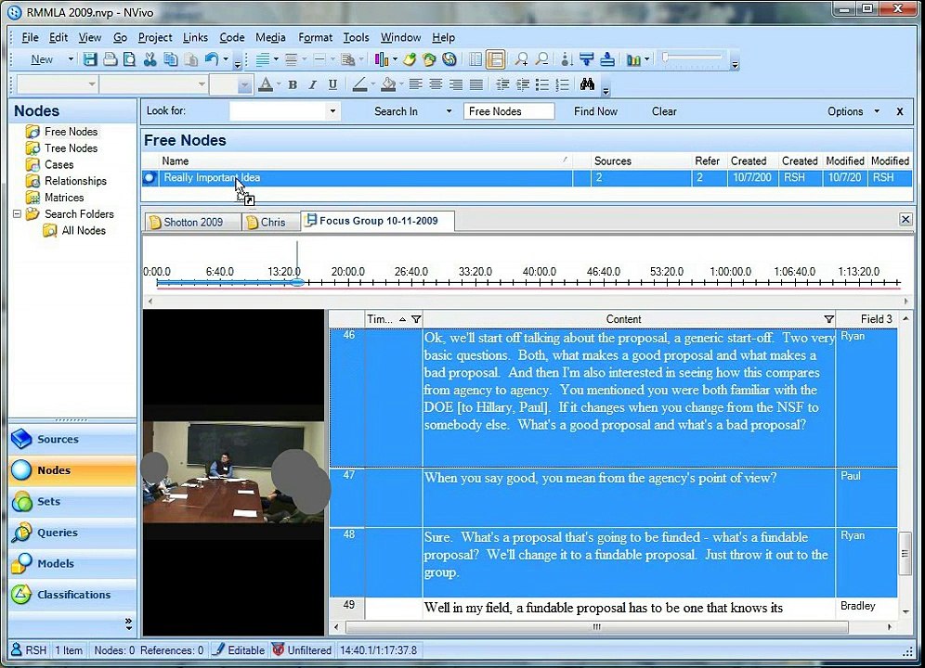Click the Zoom In magnifier icon

(x=522, y=59)
